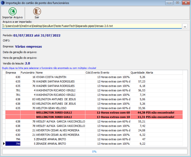Screen dimensions: 191x157
Task: Click the file path input field
Action: pyautogui.click(x=92, y=26)
